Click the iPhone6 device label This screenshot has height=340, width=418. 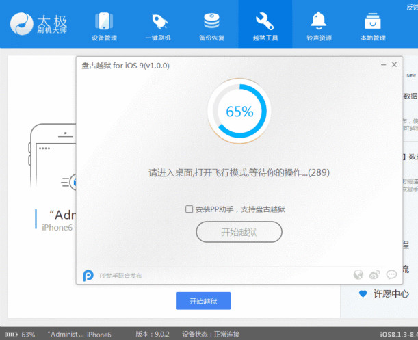(57, 228)
